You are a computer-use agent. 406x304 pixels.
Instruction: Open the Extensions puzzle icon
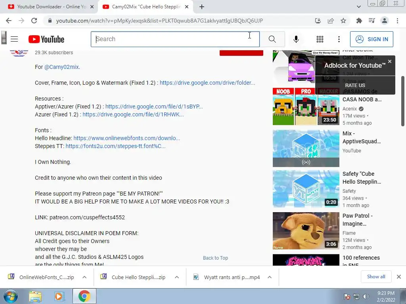pyautogui.click(x=359, y=21)
